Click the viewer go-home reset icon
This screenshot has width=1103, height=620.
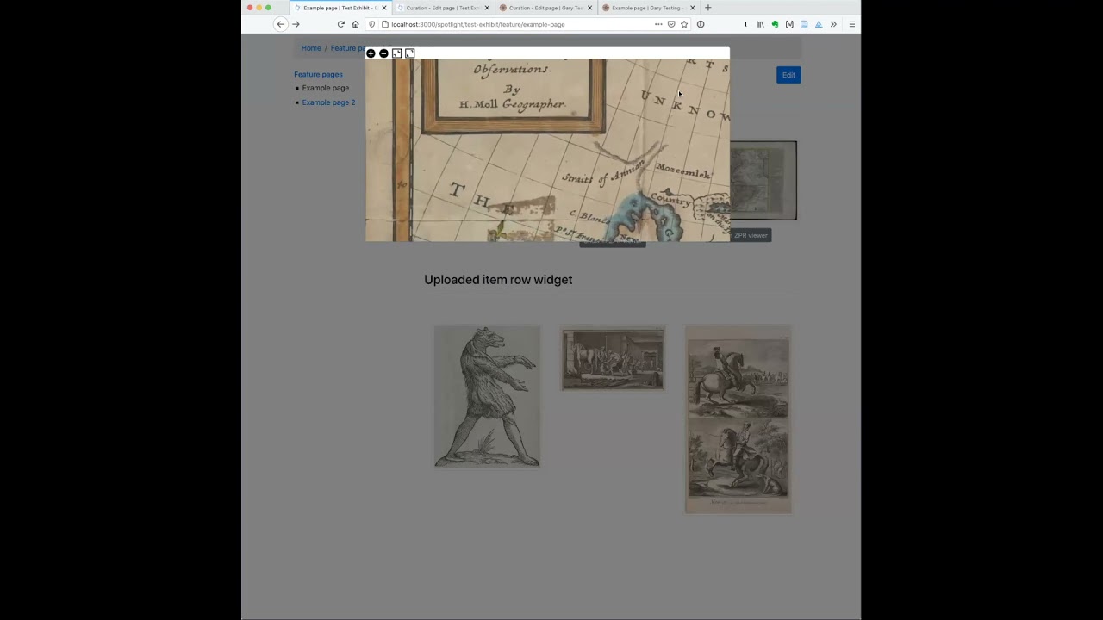pyautogui.click(x=396, y=53)
